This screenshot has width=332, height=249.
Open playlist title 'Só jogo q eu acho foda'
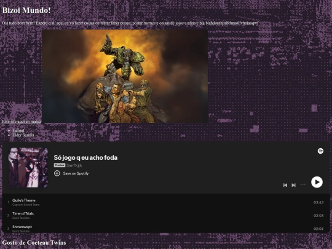pyautogui.click(x=85, y=157)
